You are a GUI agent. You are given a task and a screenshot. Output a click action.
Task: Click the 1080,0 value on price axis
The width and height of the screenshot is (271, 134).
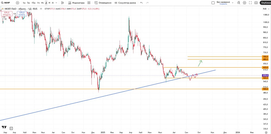point(266,15)
